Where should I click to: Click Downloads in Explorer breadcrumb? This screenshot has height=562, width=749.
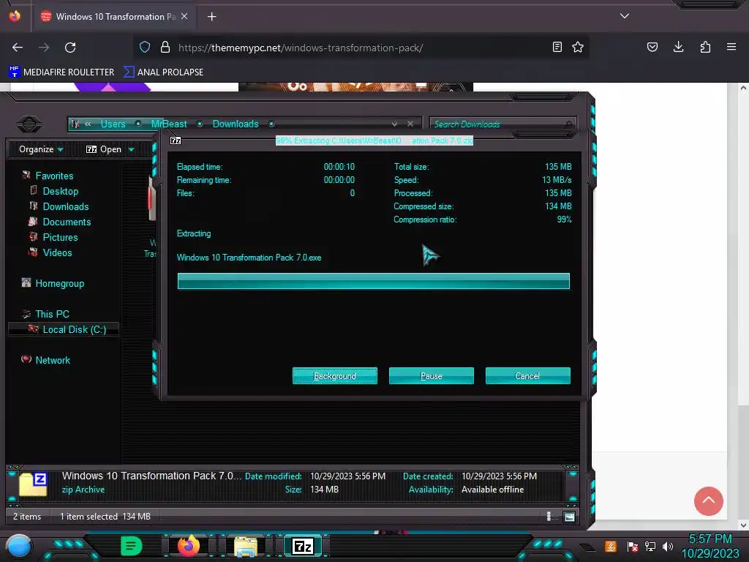[x=236, y=124]
